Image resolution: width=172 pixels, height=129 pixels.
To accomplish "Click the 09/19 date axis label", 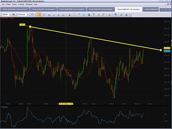I will (150, 104).
